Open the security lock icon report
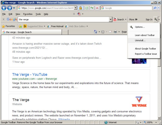Image resolution: width=162 pixels, height=125 pixels. coord(80,8)
